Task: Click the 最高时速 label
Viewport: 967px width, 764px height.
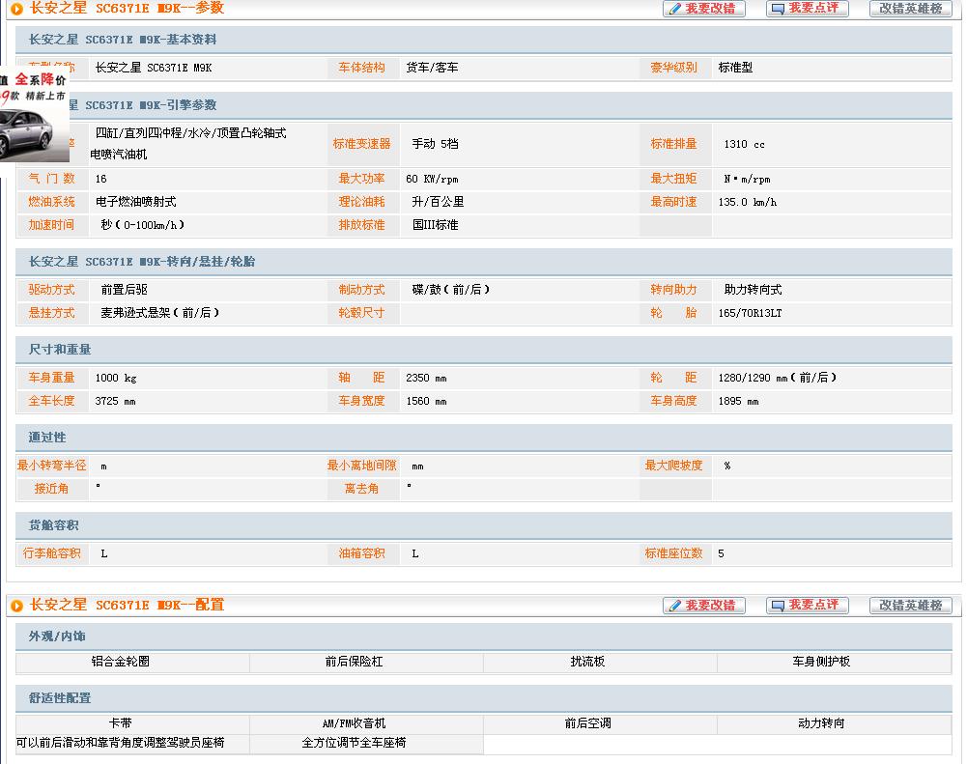Action: 673,202
